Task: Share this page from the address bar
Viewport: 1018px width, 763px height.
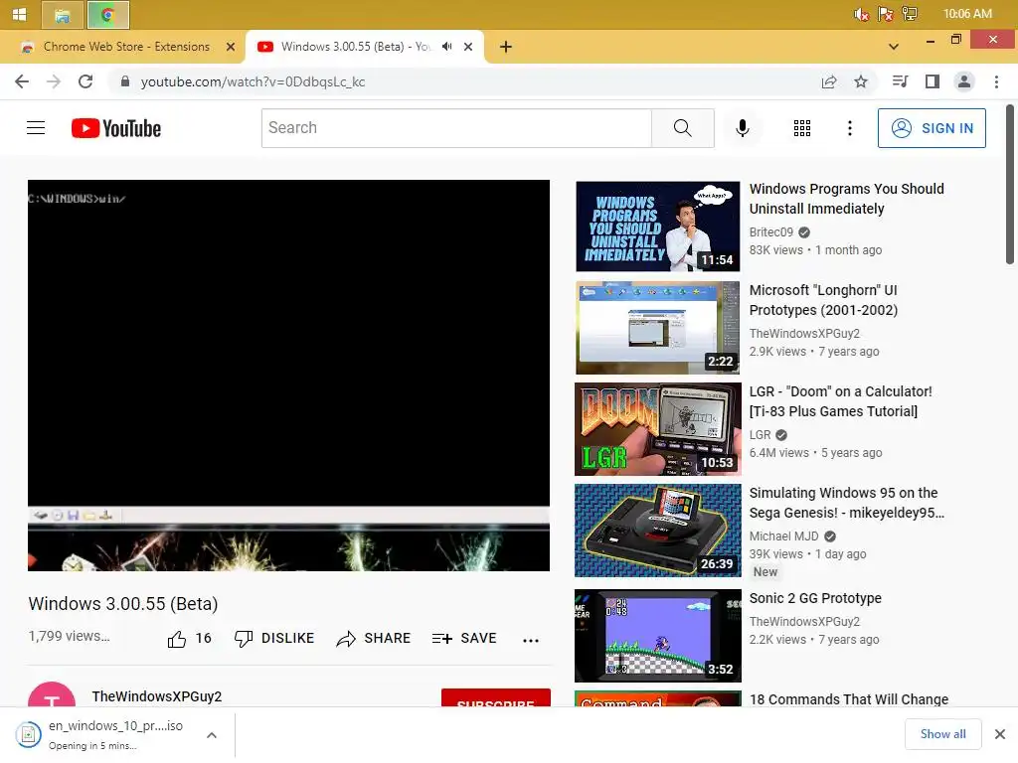Action: [829, 81]
